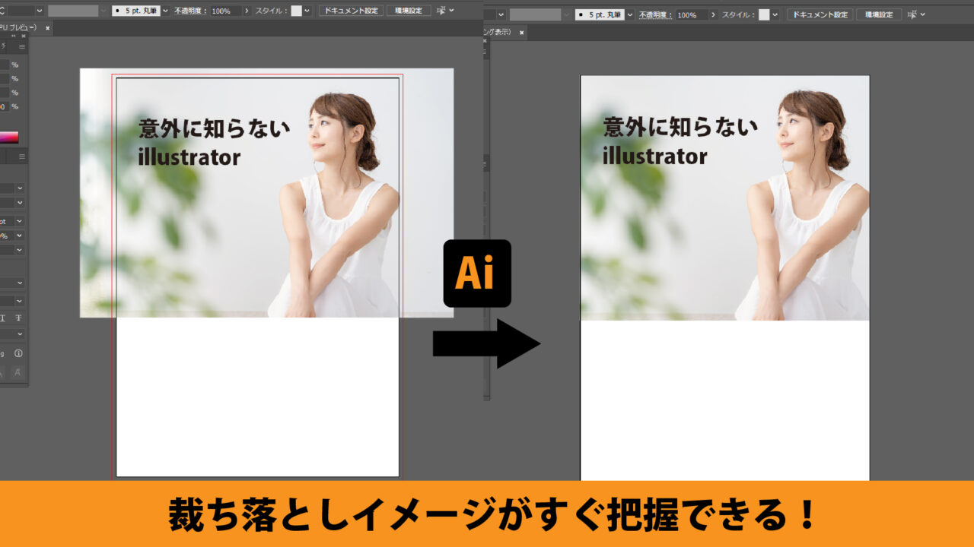Toggle strikethrough T icon in character panel
Viewport: 974px width, 547px height.
[x=19, y=318]
